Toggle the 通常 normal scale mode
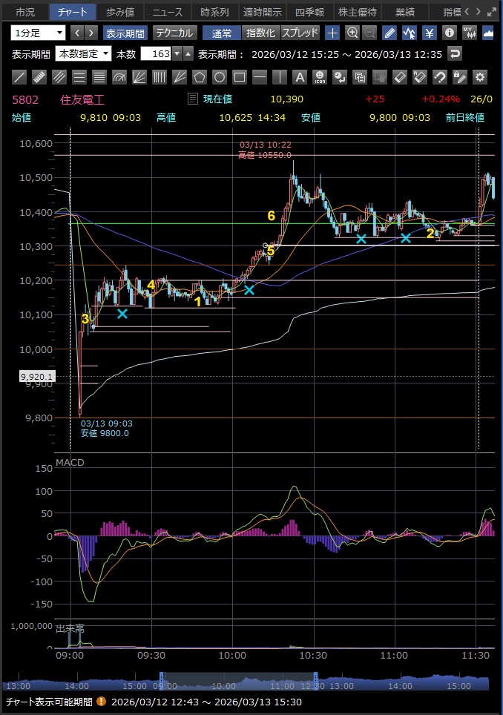Screen dimensions: 503x715 pos(222,33)
